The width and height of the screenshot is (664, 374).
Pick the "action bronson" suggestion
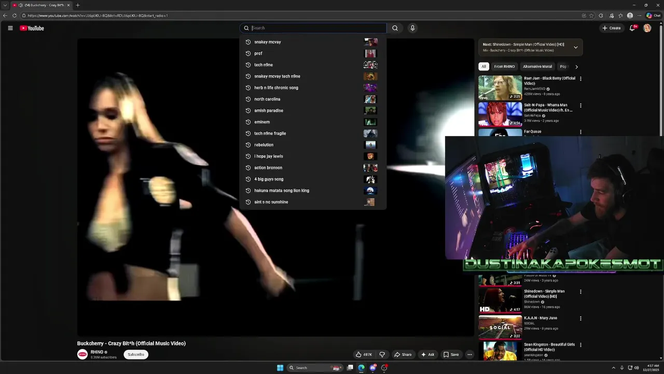coord(313,168)
